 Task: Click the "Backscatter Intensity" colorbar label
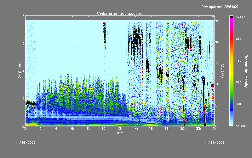click(246, 71)
